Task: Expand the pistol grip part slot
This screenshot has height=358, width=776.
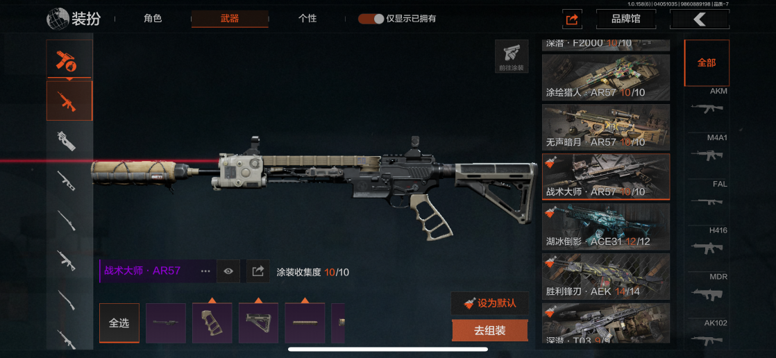Action: click(212, 323)
